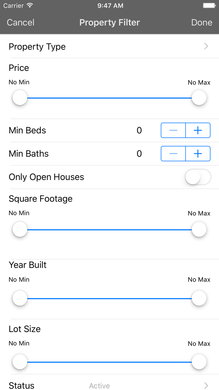Decrease Min Baths with the minus icon
The width and height of the screenshot is (219, 390).
[173, 154]
